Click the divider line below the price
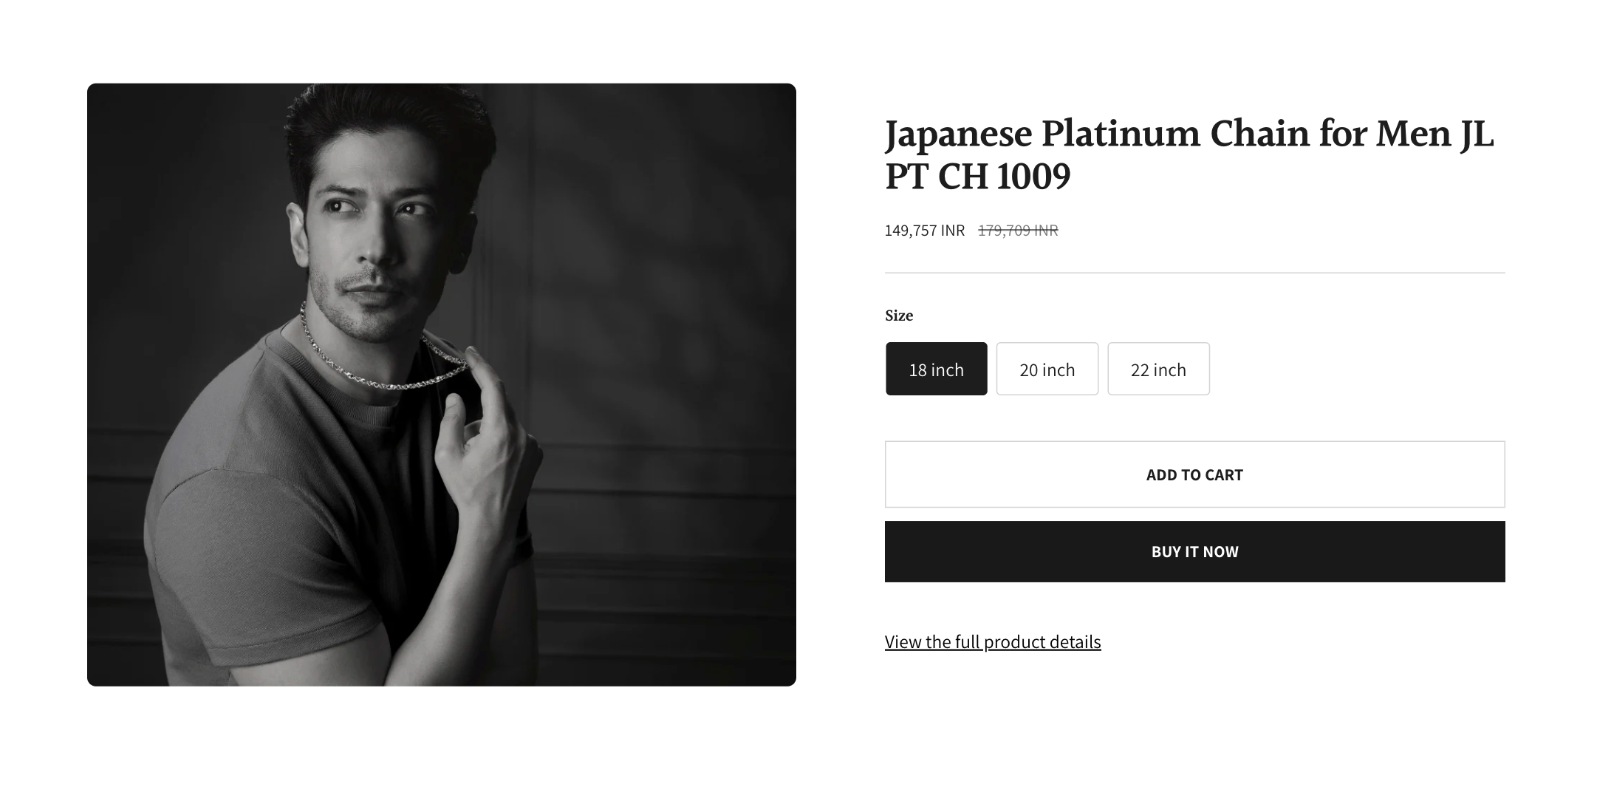 pos(1194,273)
